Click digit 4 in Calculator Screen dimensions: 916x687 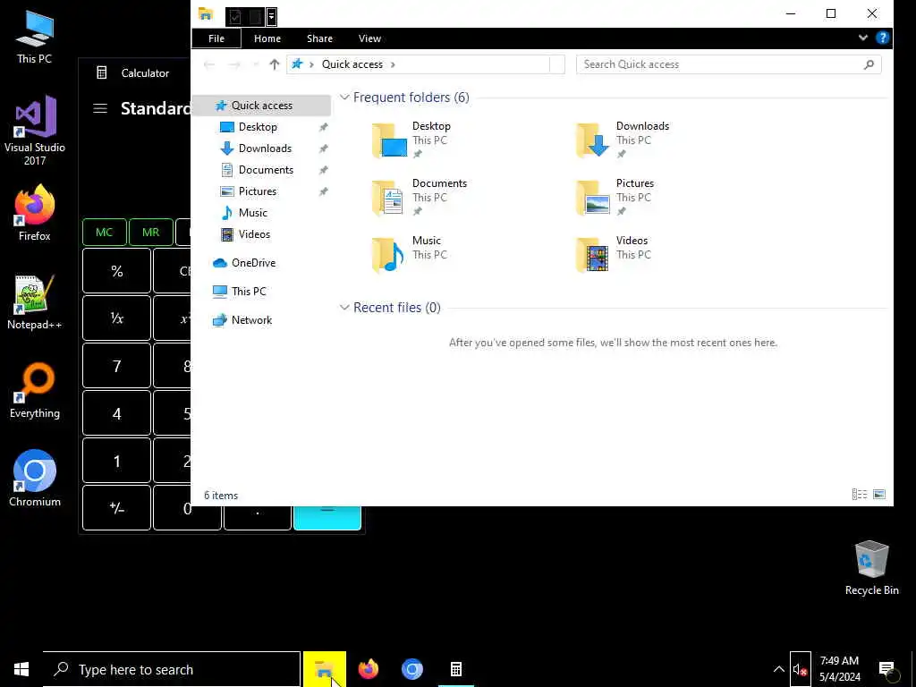pyautogui.click(x=117, y=413)
